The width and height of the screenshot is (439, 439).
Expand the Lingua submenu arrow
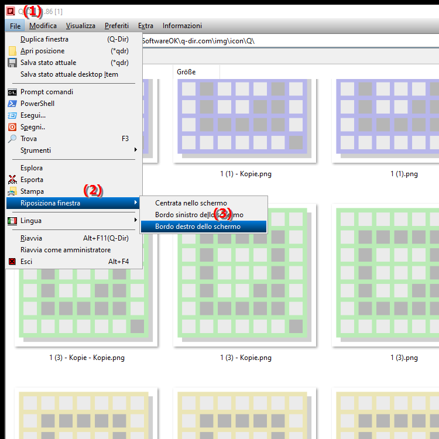point(135,221)
